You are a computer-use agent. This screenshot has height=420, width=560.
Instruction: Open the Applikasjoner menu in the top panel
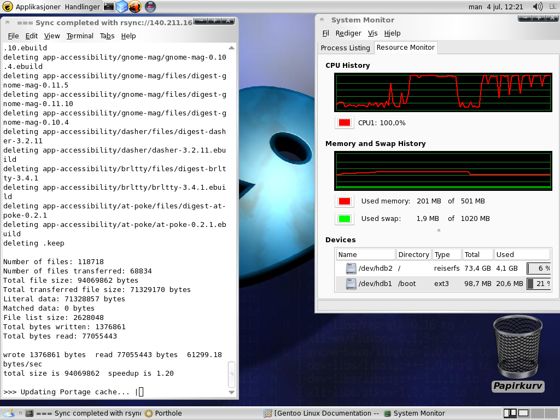(38, 7)
